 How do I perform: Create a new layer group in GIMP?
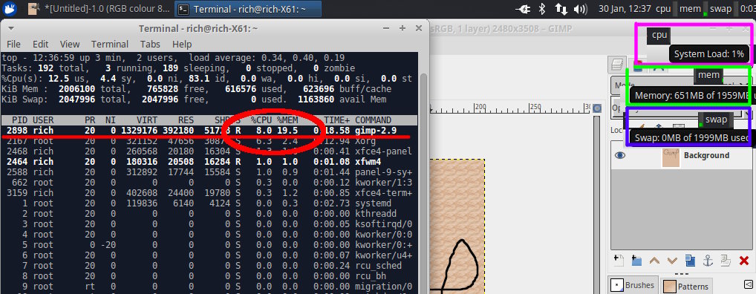[636, 261]
